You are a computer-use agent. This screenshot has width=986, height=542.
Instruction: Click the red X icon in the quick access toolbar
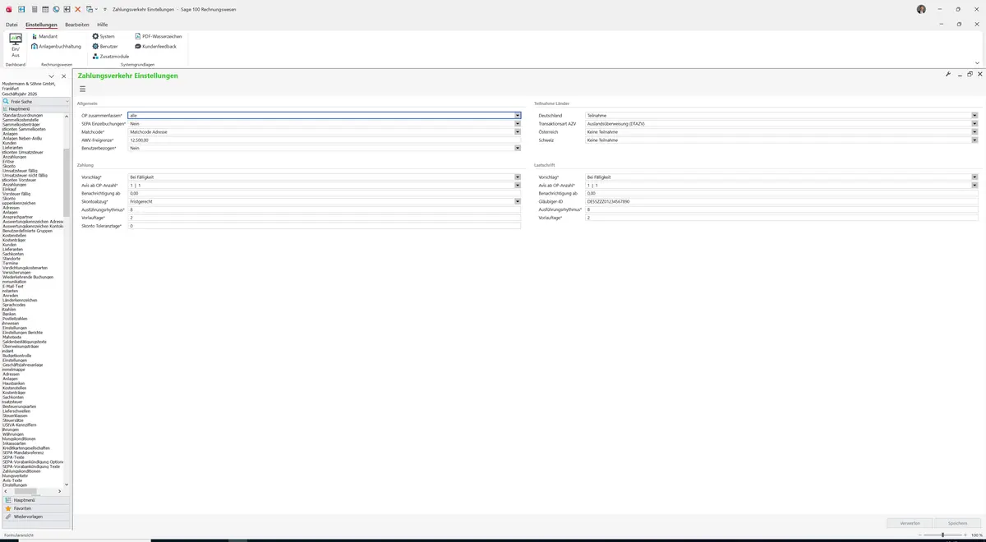pos(78,8)
